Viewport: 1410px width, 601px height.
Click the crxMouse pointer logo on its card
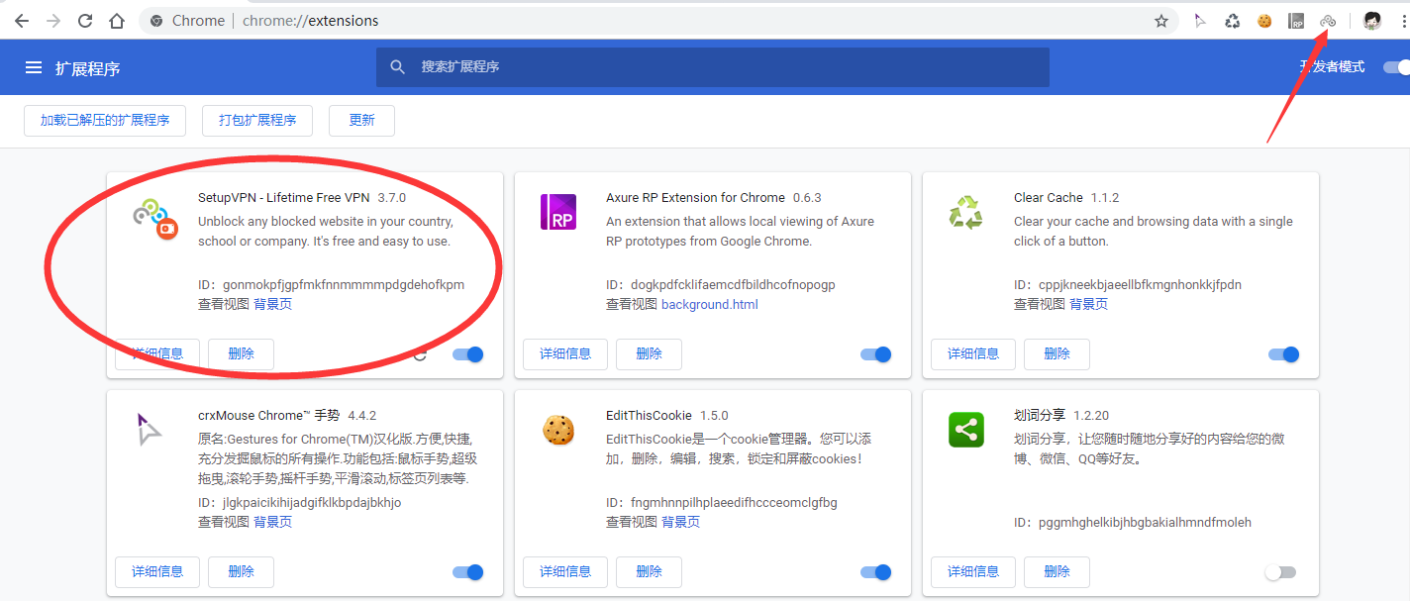coord(150,430)
